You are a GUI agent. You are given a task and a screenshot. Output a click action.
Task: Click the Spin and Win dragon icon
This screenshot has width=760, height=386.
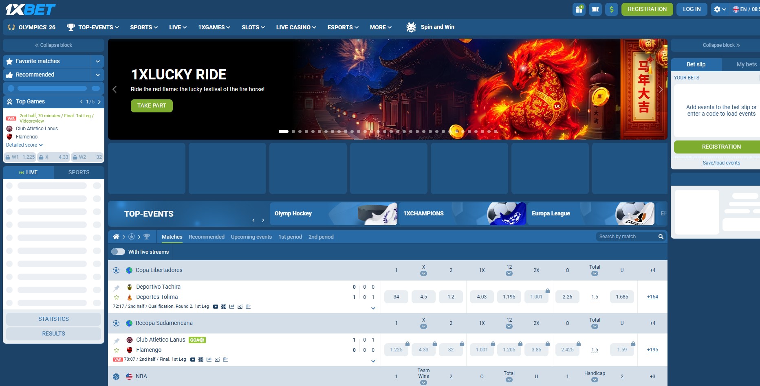(x=410, y=27)
